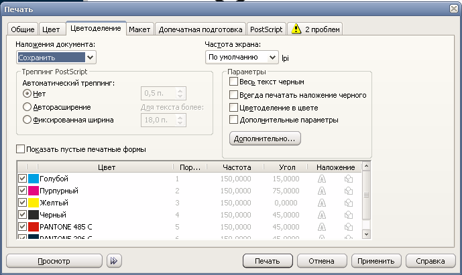
Task: Click the separations list scrollbar thumb
Action: tap(366, 195)
